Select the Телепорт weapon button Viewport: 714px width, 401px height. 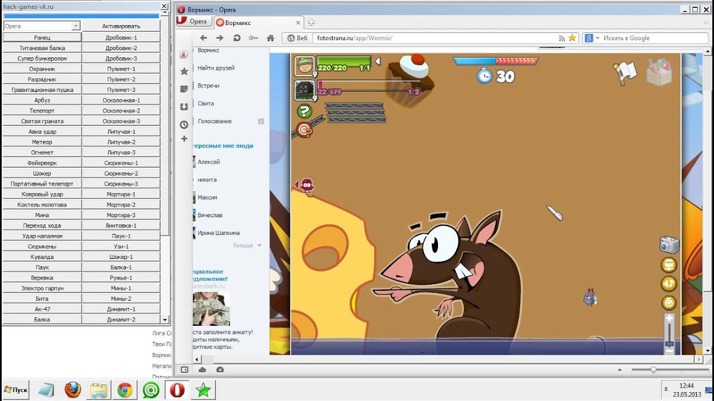tap(42, 111)
